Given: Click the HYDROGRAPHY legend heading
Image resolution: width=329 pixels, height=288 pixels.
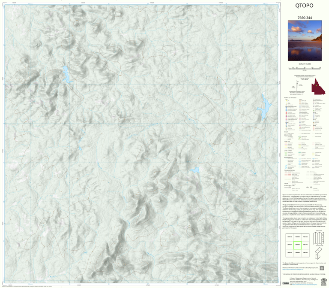Looking at the screenshot, I should (288, 157).
